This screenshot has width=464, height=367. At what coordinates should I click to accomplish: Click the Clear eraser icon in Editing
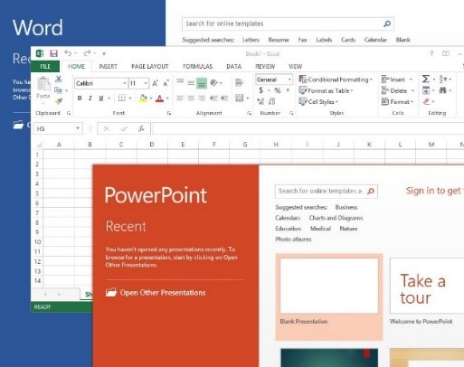pos(426,101)
